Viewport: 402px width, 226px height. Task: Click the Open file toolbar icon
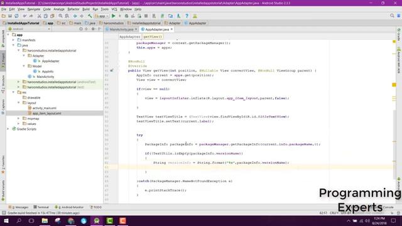point(4,16)
